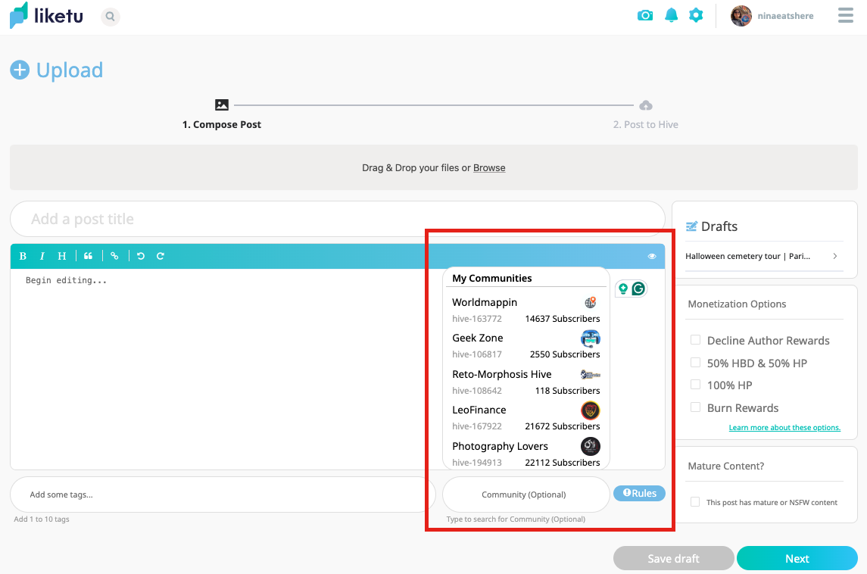867x574 pixels.
Task: Click the liketu logo
Action: click(x=46, y=15)
